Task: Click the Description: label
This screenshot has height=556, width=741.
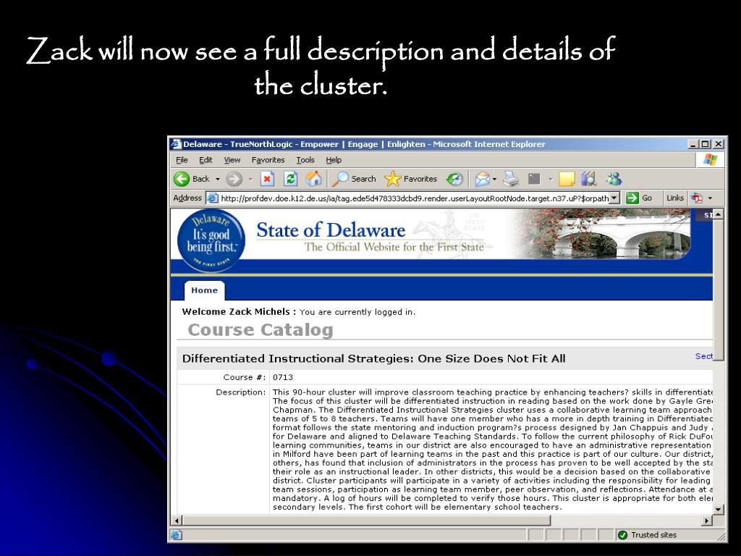Action: [x=241, y=392]
